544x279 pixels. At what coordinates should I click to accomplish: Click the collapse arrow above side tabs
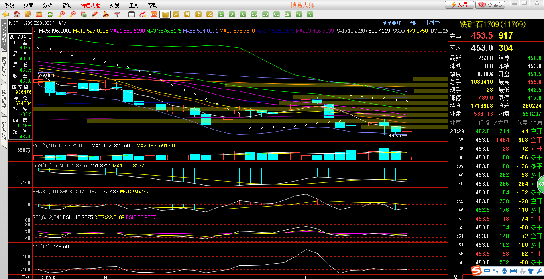click(4, 45)
